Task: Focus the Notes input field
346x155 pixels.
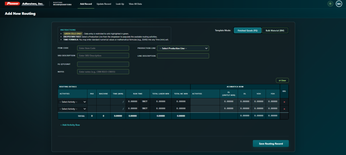Action: click(103, 71)
